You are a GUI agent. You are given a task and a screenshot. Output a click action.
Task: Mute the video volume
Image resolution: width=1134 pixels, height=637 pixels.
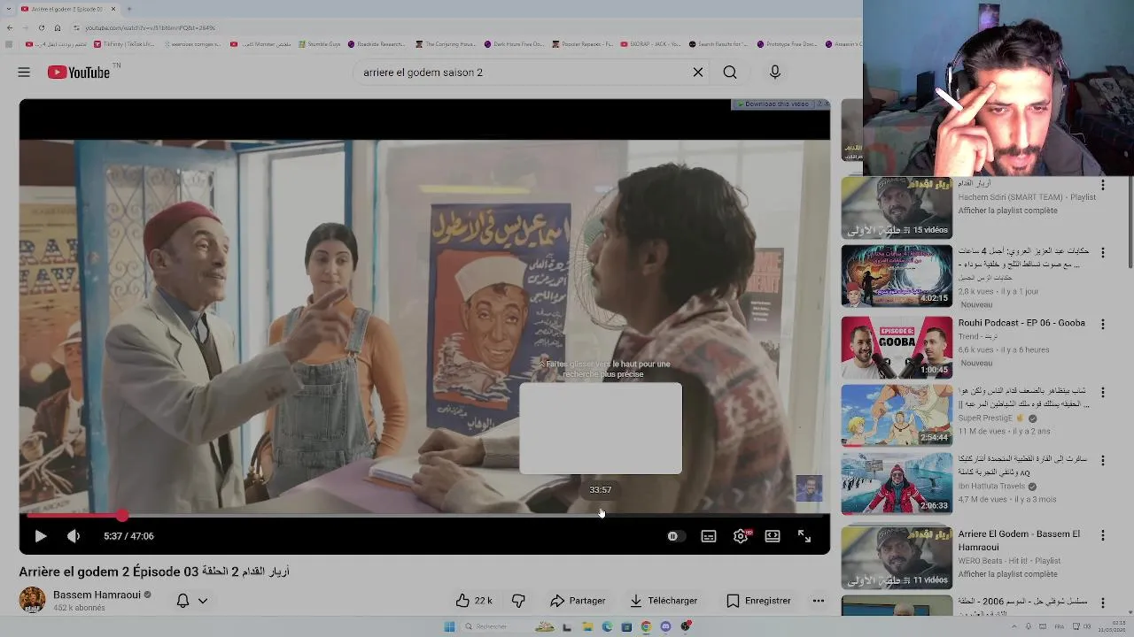tap(74, 536)
